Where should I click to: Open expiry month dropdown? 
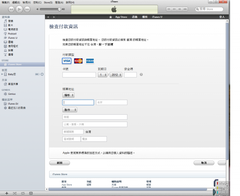102,75
